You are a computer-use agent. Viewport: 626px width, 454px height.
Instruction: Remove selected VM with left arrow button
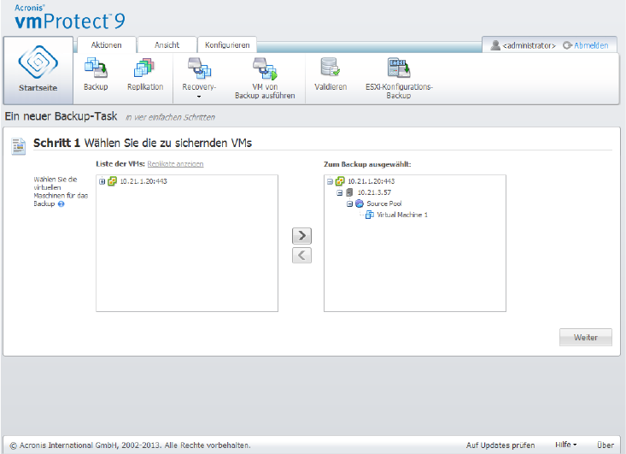tap(301, 256)
